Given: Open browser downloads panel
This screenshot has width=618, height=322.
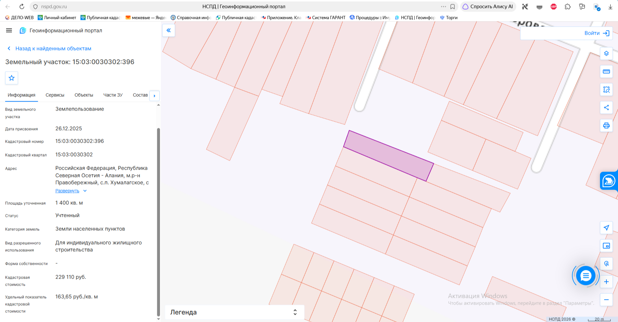Looking at the screenshot, I should point(610,6).
